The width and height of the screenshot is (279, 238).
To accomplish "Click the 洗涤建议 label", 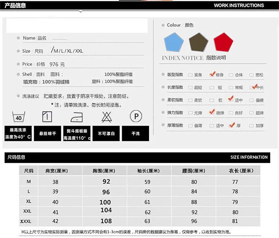I will pyautogui.click(x=31, y=96).
